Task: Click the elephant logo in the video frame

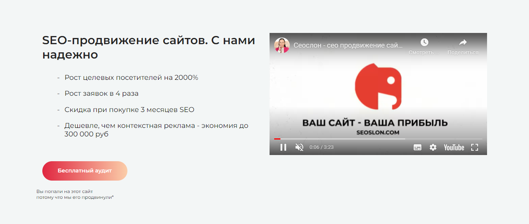Action: point(378,86)
